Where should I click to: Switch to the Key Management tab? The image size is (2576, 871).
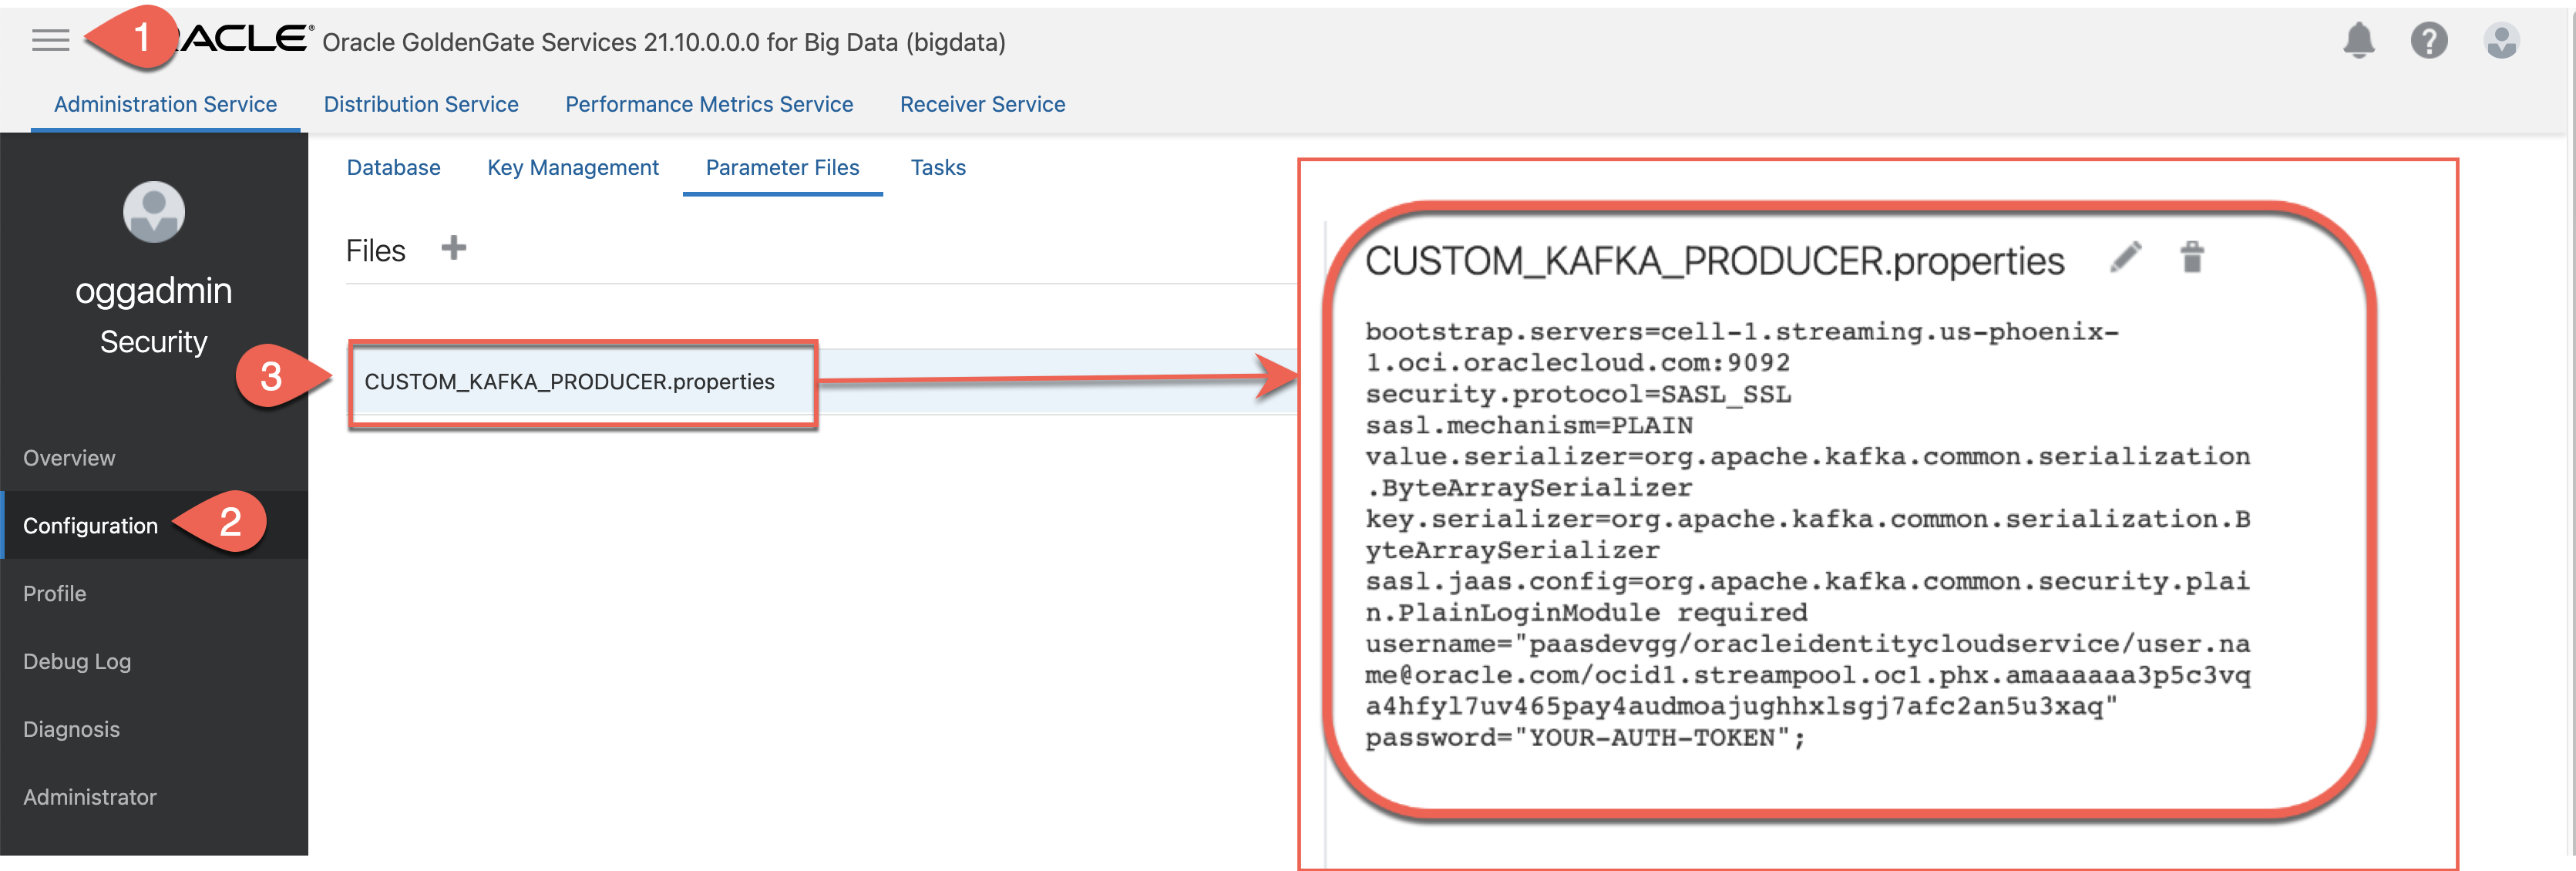[573, 167]
